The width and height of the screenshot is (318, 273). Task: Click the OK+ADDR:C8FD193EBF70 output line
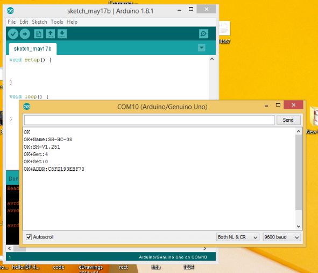54,169
